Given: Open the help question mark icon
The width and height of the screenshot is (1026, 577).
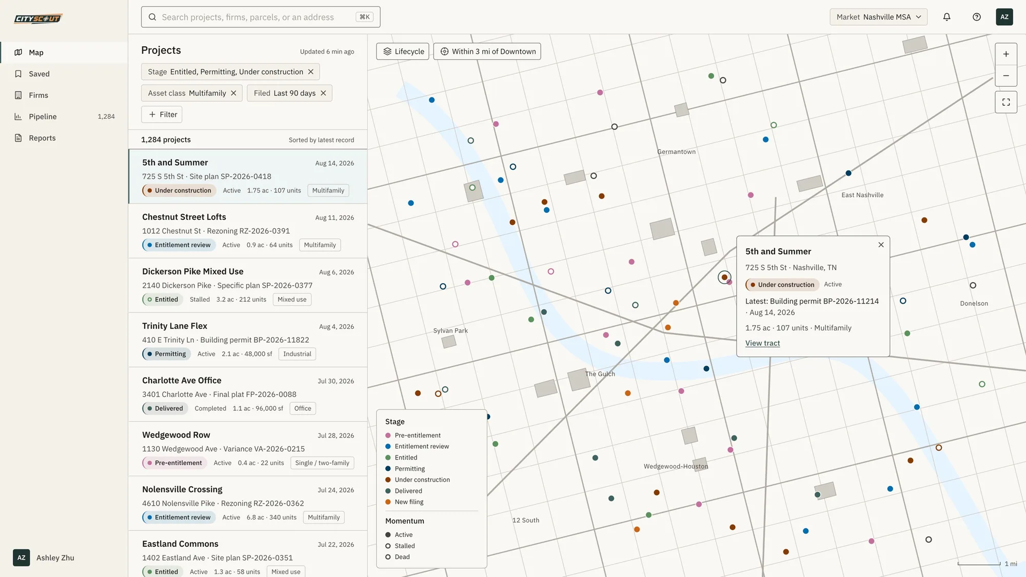Looking at the screenshot, I should point(976,17).
